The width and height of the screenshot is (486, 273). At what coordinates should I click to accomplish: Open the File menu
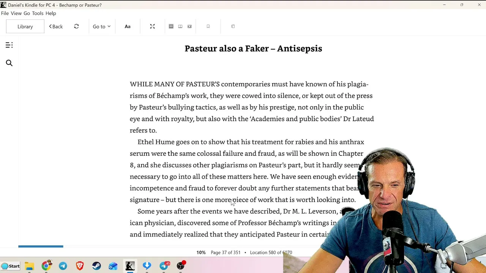point(5,13)
